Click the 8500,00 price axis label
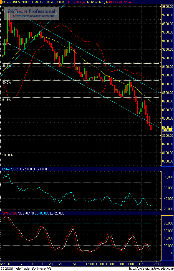The height and width of the screenshot is (271, 174). [168, 118]
